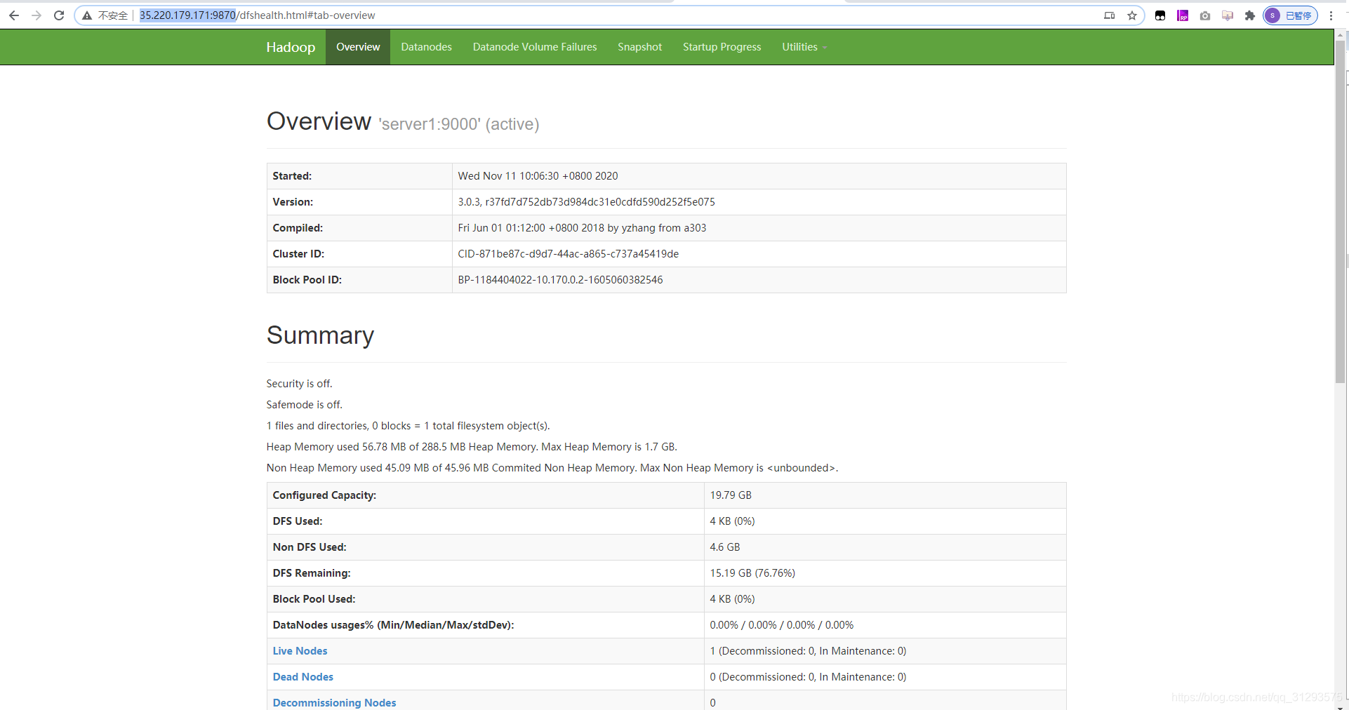
Task: Open the Extensions puzzle-piece menu
Action: point(1250,15)
